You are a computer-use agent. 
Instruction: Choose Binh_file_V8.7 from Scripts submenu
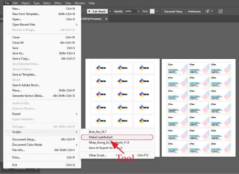98,132
